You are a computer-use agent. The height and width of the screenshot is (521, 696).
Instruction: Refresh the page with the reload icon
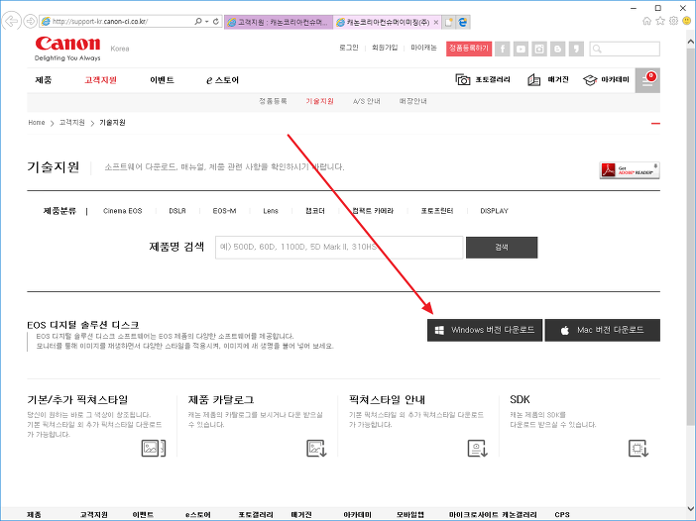(x=216, y=21)
